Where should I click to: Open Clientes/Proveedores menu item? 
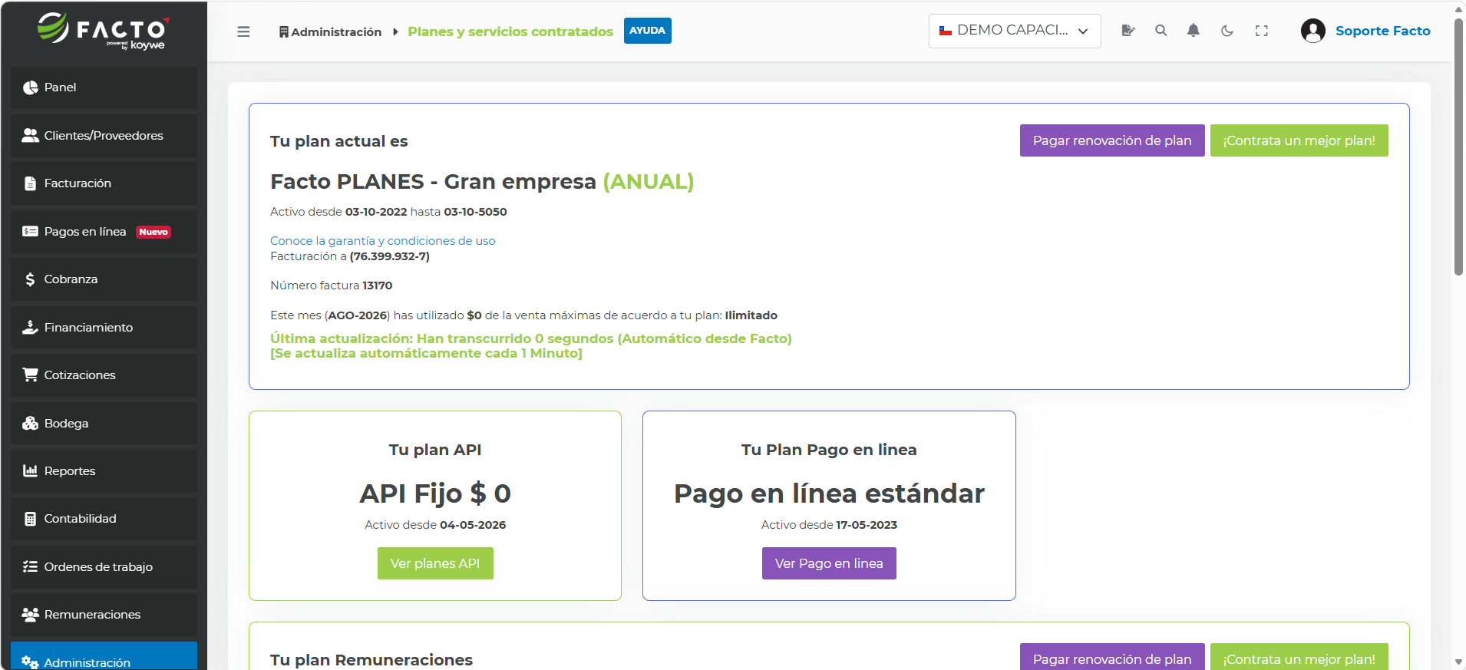[x=104, y=135]
